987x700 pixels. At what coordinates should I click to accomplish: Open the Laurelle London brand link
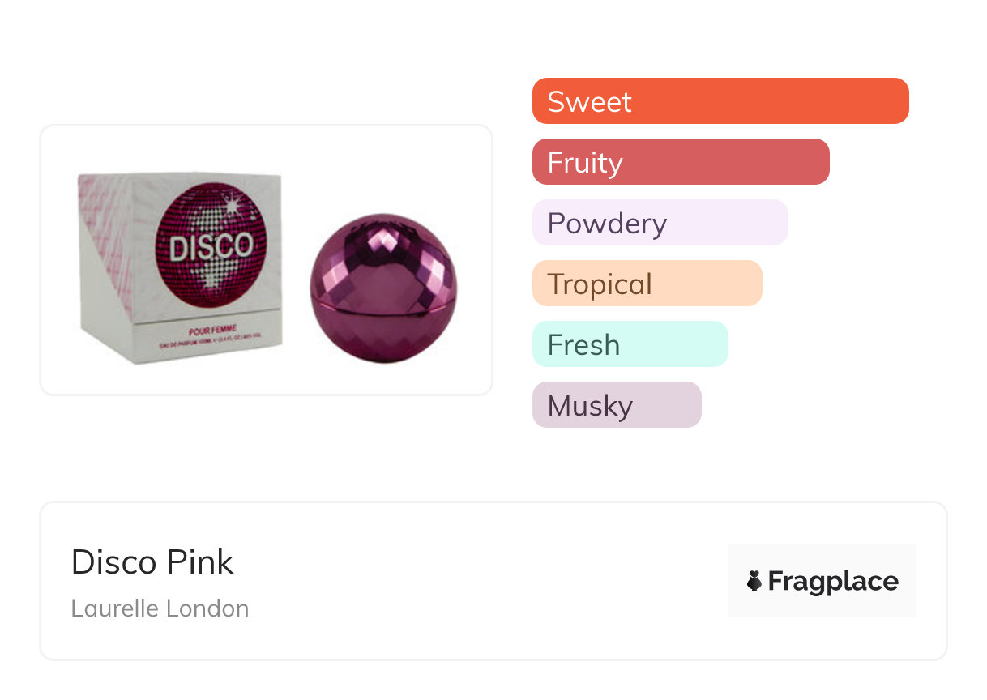pos(160,608)
